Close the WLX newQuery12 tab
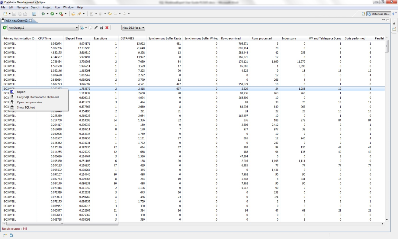The image size is (398, 239). (30, 20)
